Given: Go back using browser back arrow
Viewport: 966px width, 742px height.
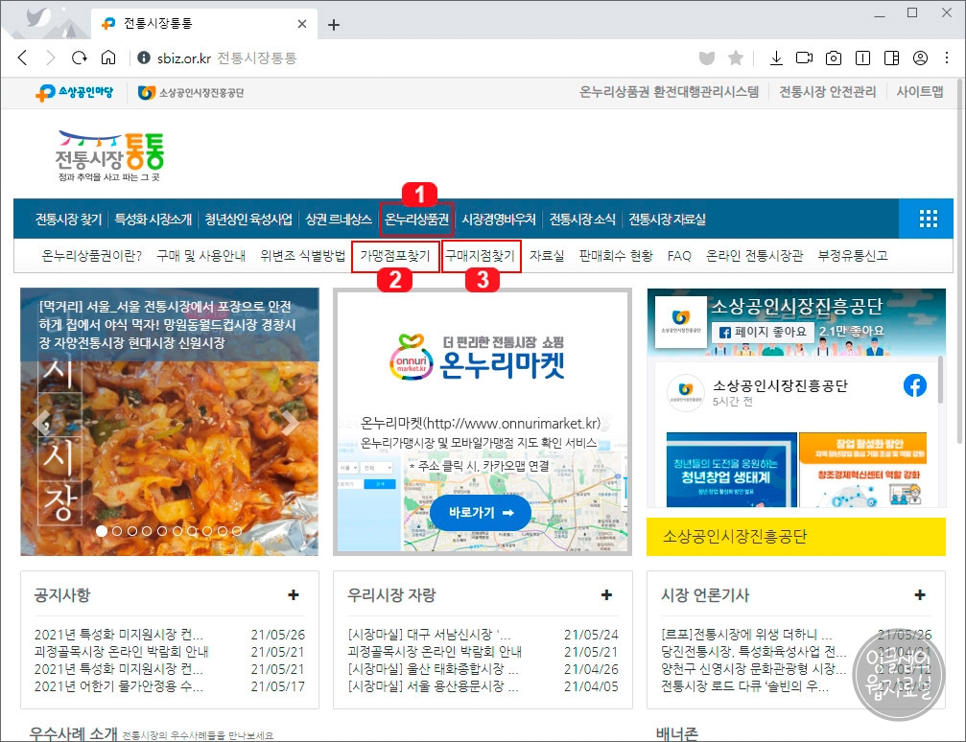Looking at the screenshot, I should coord(23,58).
